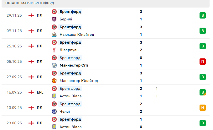Click the Liverpool club crest icon
Image resolution: width=213 pixels, height=130 pixels.
[54, 50]
